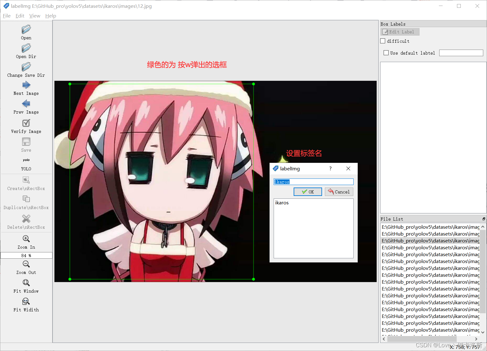Viewport: 487px width, 351px height.
Task: Click the vertical file list scrollbar thumb
Action: click(483, 271)
